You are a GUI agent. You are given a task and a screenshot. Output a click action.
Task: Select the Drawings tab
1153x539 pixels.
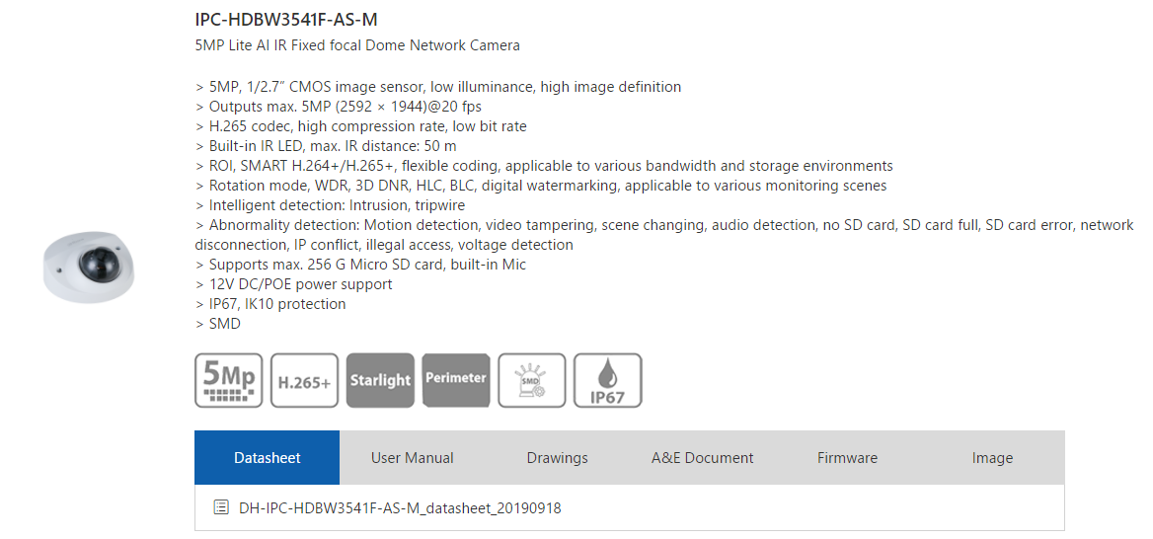click(x=557, y=458)
